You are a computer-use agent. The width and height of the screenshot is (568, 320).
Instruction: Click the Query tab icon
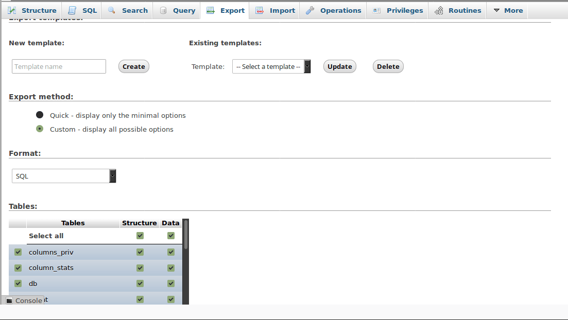point(162,10)
